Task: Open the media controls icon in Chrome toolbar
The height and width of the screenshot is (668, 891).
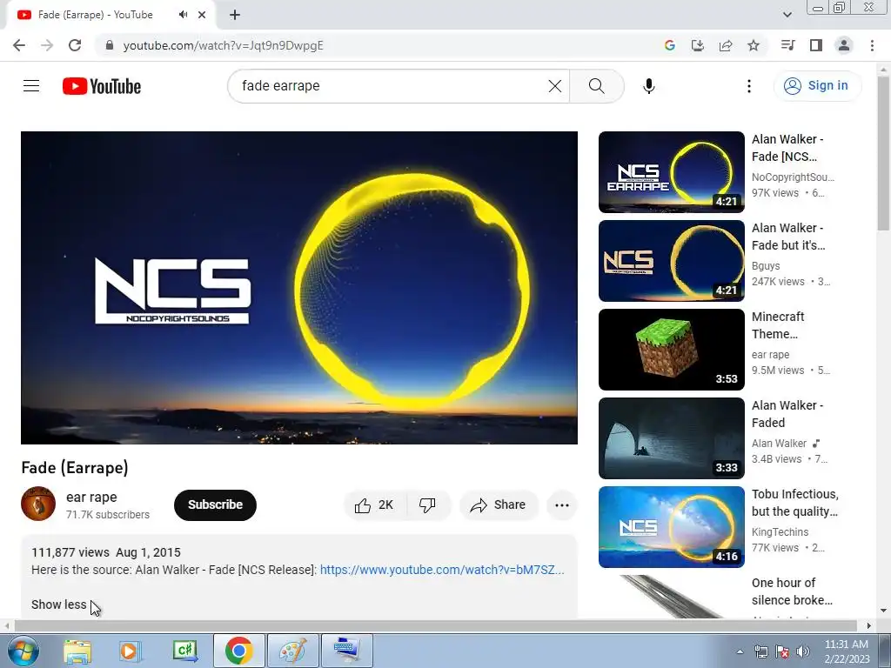Action: coord(787,45)
